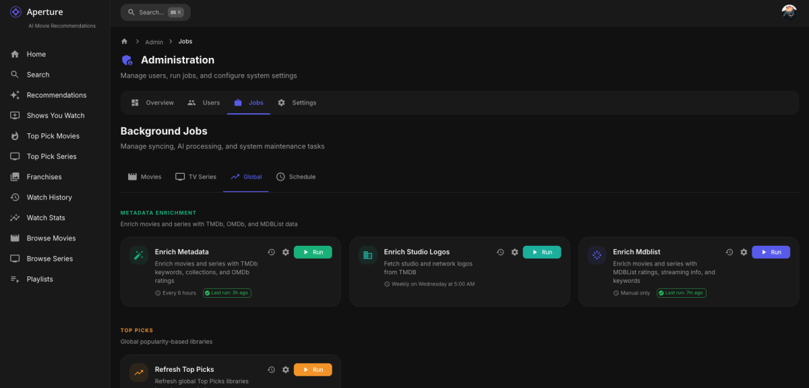Click the breadcrumb home icon
The width and height of the screenshot is (809, 388).
click(x=124, y=41)
